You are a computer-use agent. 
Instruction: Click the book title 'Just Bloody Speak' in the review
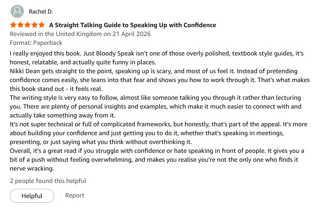[x=109, y=53]
